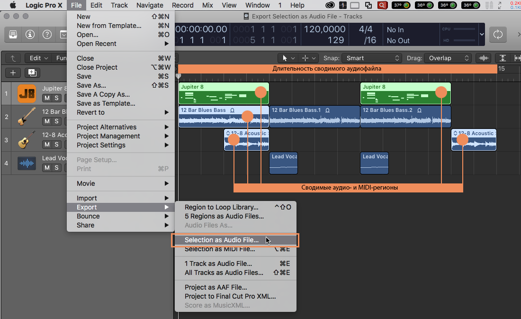
Task: Open the Snap Smart dropdown
Action: click(x=372, y=58)
